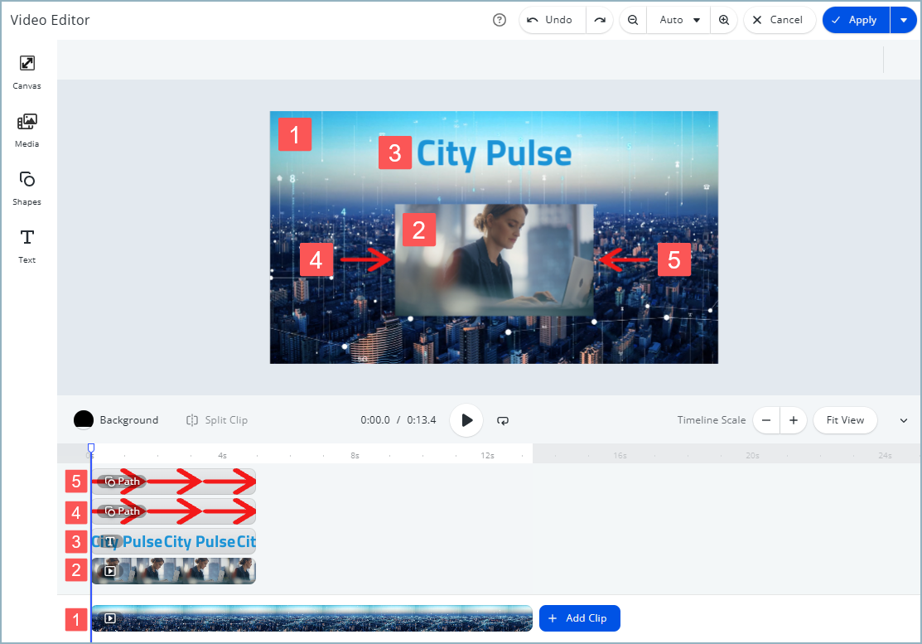The width and height of the screenshot is (922, 644).
Task: Open the Canvas panel
Action: pos(27,71)
